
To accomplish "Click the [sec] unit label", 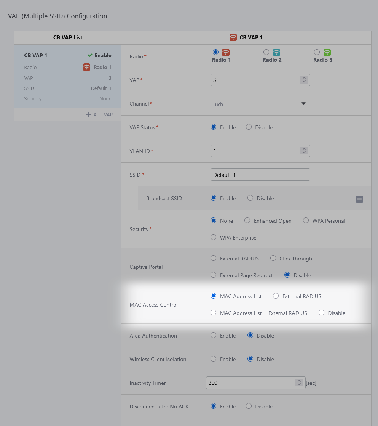I will [x=311, y=383].
